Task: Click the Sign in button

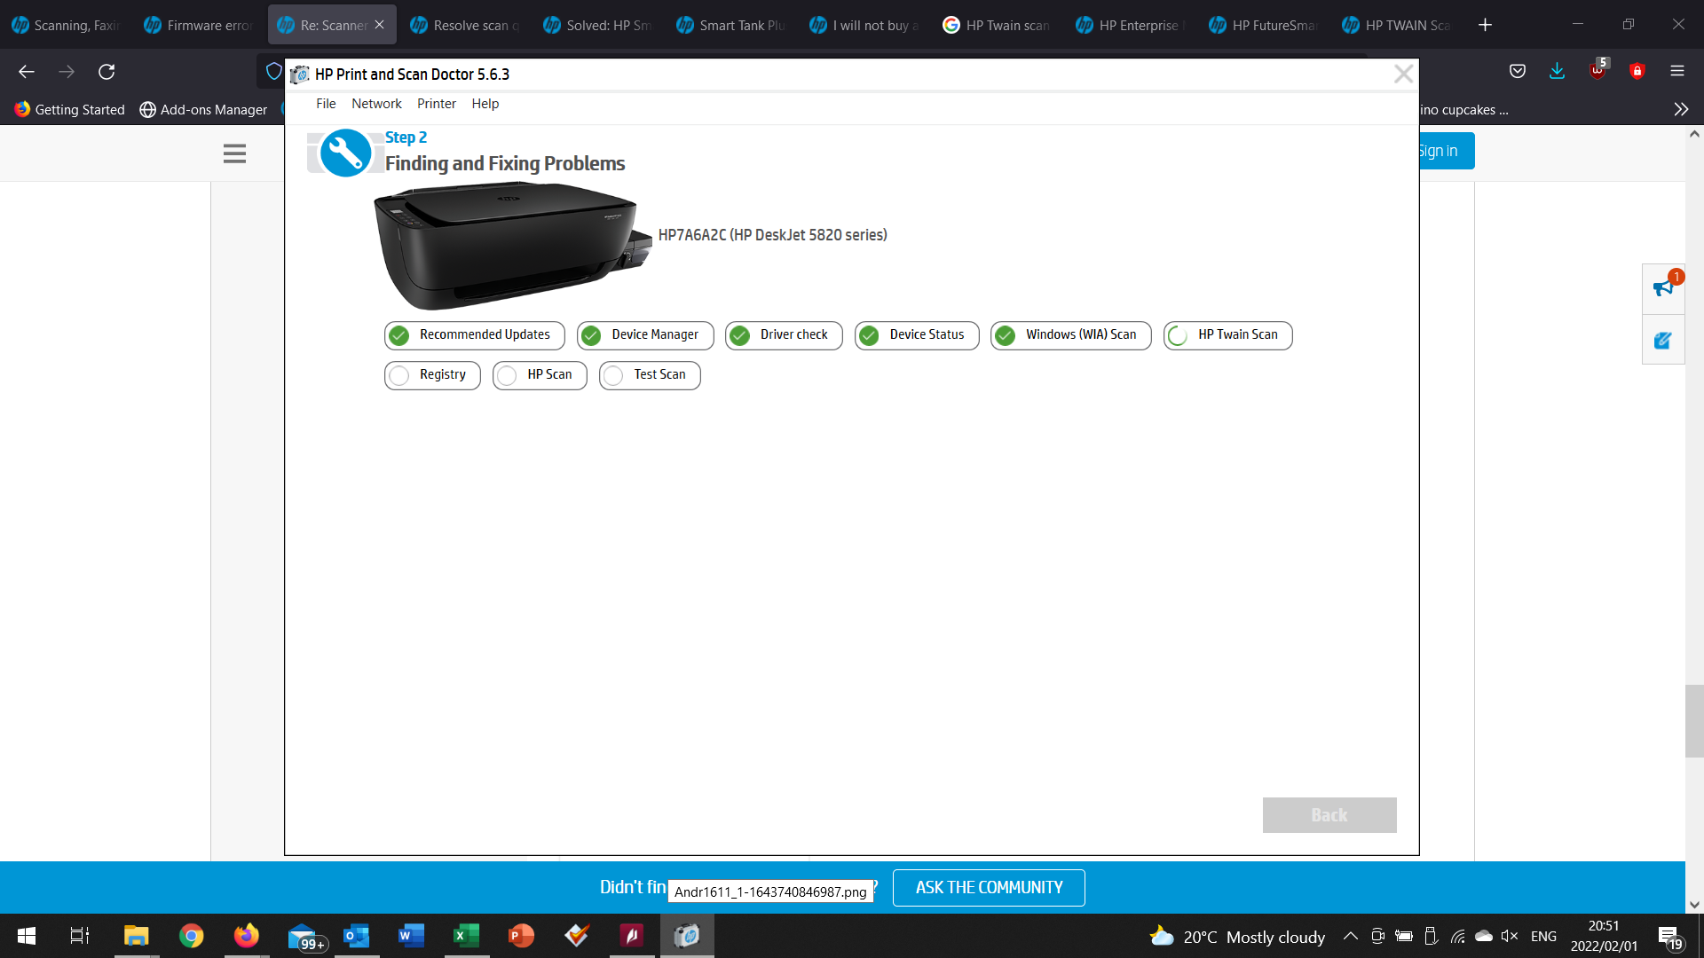Action: click(x=1439, y=150)
